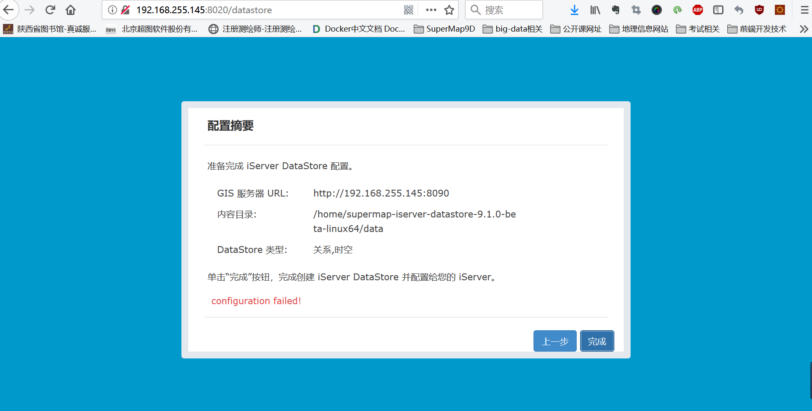This screenshot has width=812, height=411.
Task: Open the round dark color-wheel extension icon
Action: [657, 10]
